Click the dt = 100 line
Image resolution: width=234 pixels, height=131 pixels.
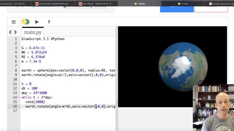click(x=29, y=88)
